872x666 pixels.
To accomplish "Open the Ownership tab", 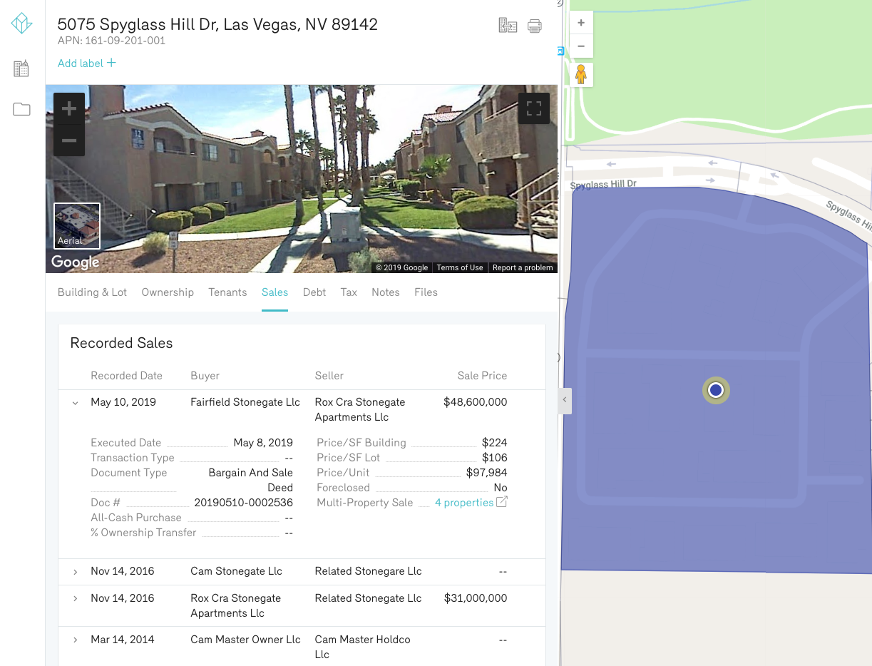I will [x=168, y=292].
